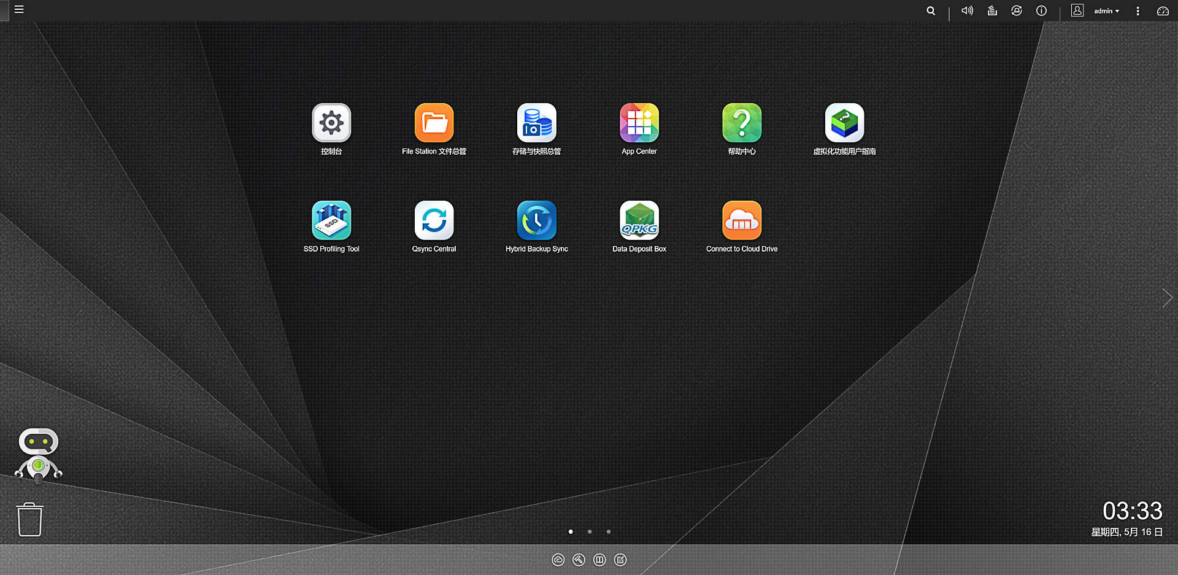Open the feedback note icon in bottom bar

620,560
